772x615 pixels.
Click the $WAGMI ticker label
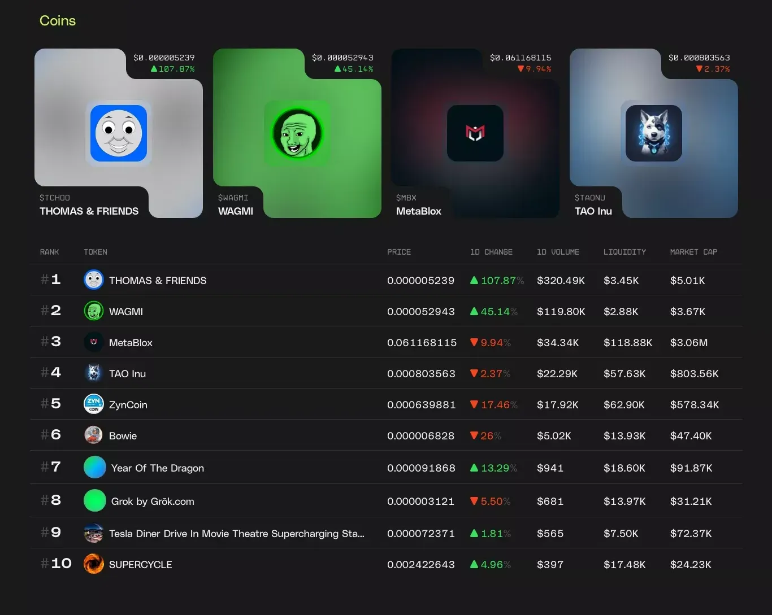point(233,198)
